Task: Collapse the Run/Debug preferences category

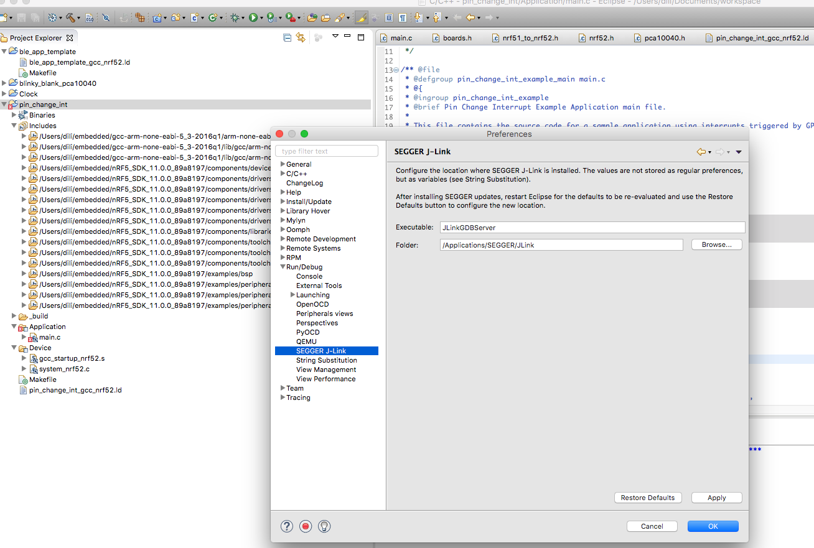Action: tap(283, 267)
